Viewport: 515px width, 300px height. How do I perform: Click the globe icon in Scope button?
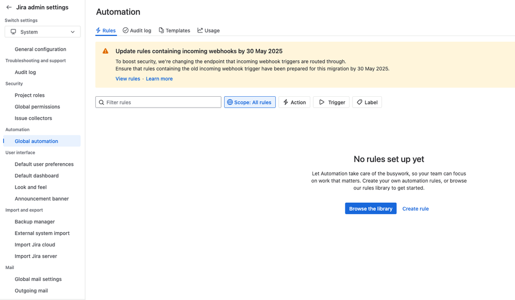(230, 102)
